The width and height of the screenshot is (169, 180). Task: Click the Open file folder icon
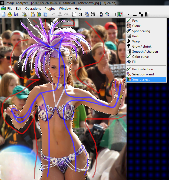pyautogui.click(x=9, y=14)
